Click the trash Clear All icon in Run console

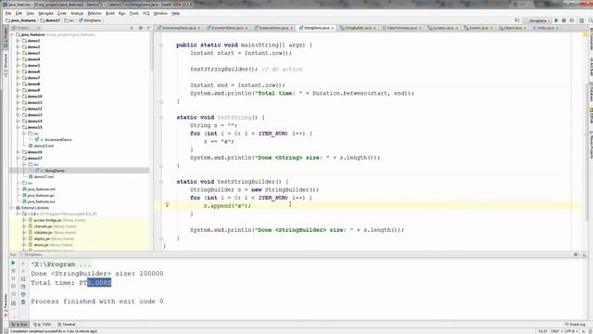(x=23, y=302)
